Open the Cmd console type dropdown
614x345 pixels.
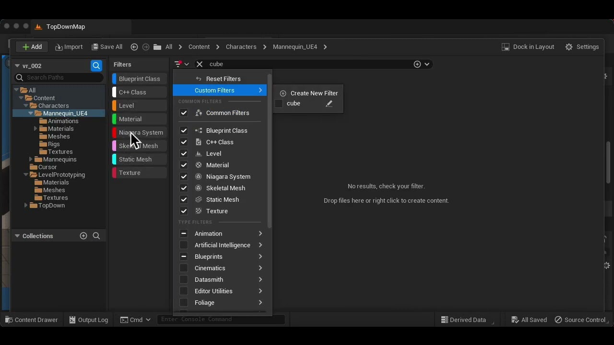(x=135, y=320)
